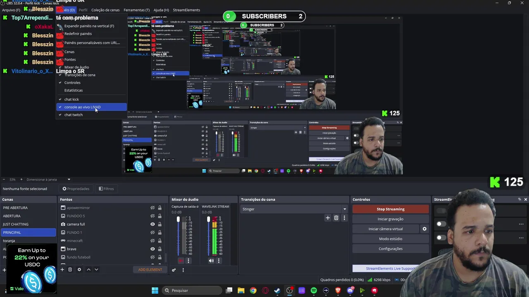
Task: Open Configurações from Controles
Action: coord(391,249)
